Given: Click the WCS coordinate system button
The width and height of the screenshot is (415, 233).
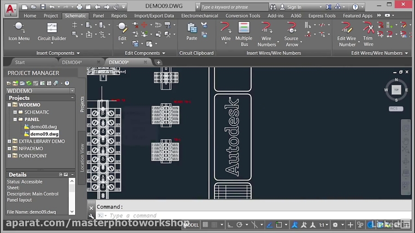Looking at the screenshot, I should pos(396,109).
